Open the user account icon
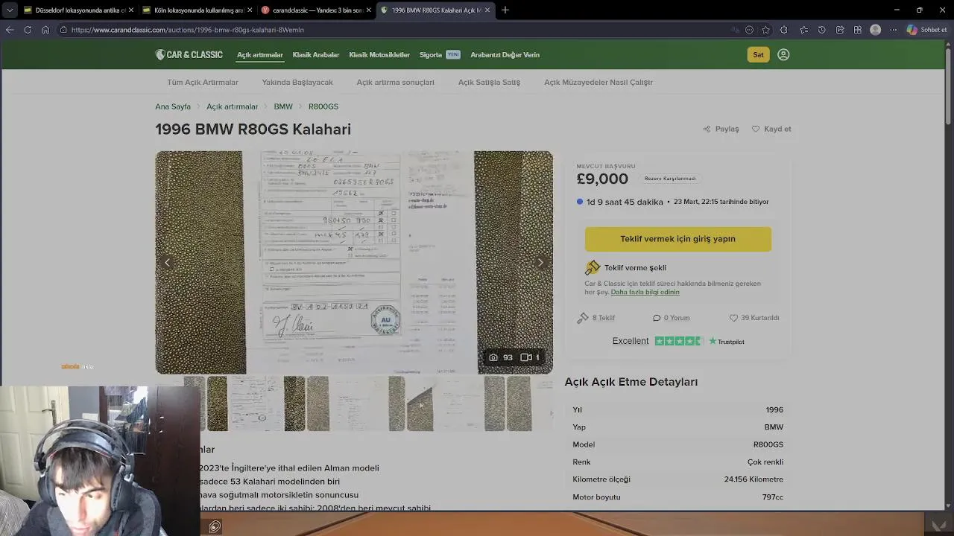 coord(783,54)
